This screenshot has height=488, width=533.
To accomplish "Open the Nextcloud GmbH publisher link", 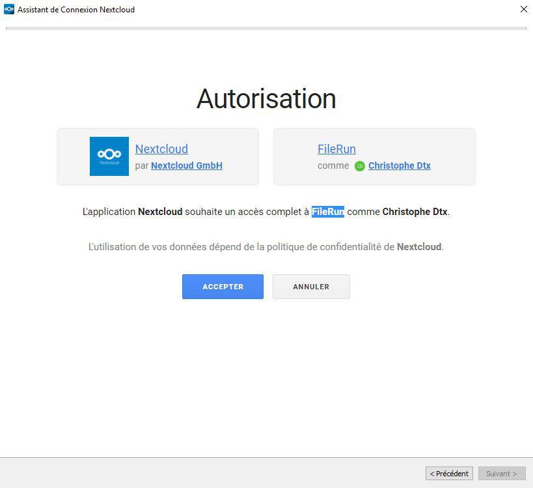I will pyautogui.click(x=187, y=165).
